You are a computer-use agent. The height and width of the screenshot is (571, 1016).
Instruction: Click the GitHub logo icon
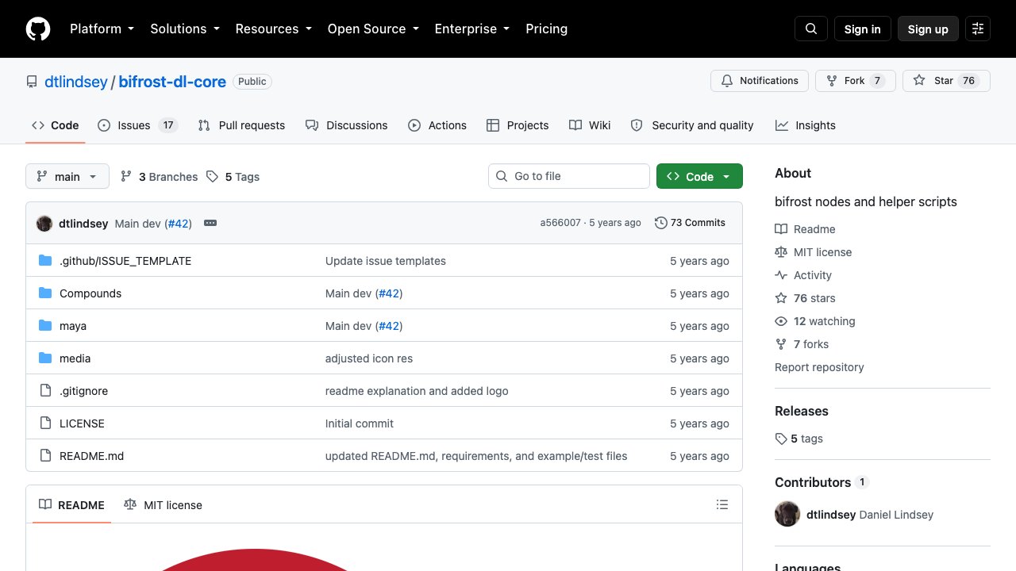pos(38,29)
